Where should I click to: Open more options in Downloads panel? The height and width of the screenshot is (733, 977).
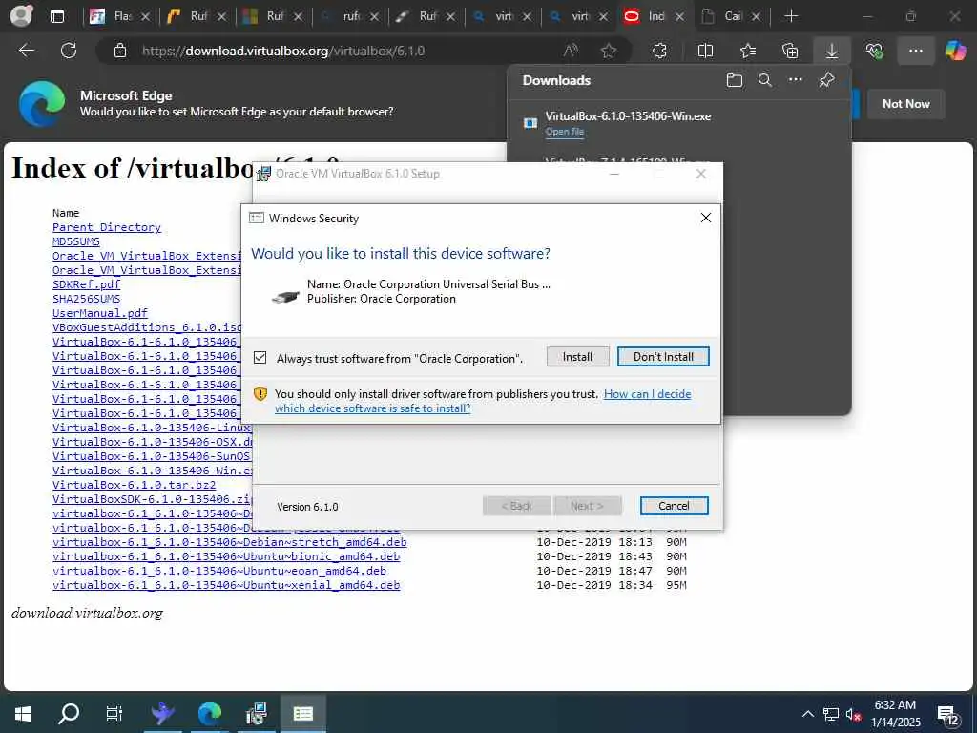point(795,80)
